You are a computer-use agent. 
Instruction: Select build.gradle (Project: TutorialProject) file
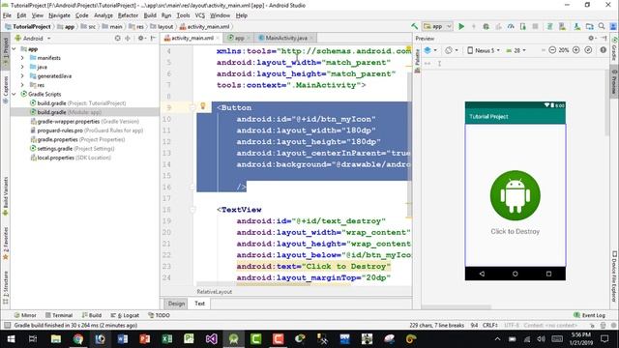click(x=78, y=103)
